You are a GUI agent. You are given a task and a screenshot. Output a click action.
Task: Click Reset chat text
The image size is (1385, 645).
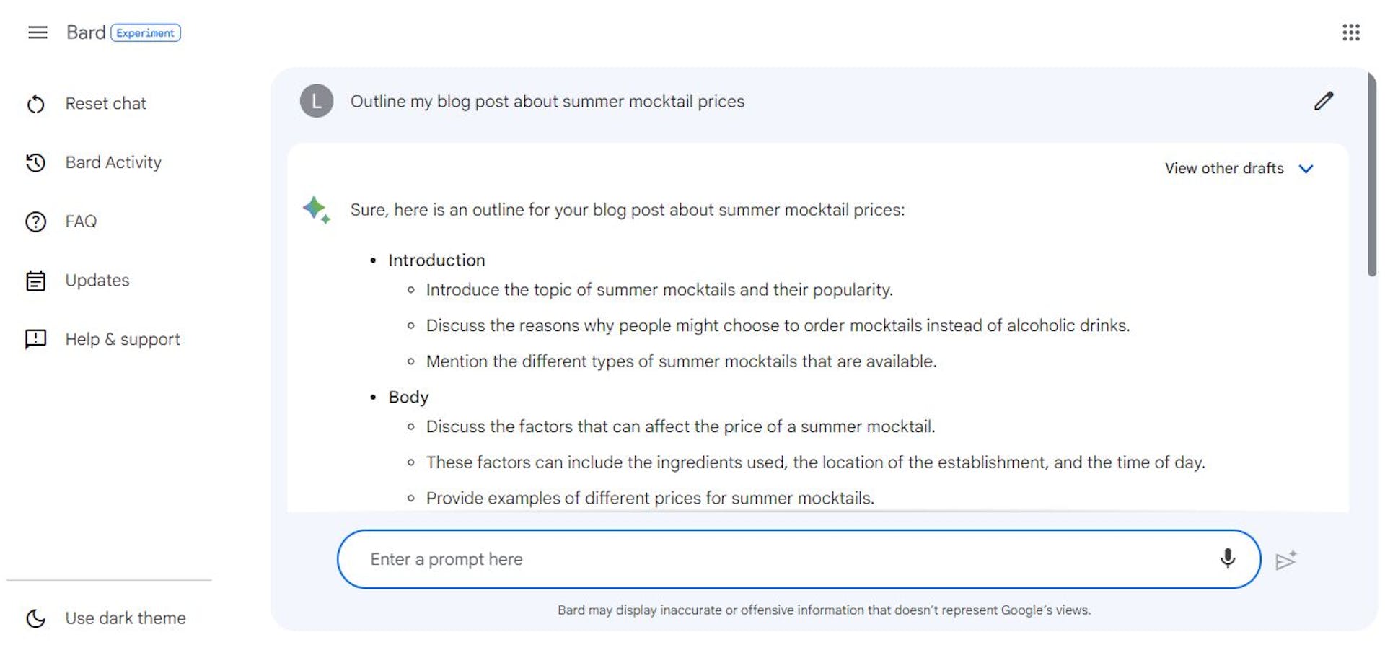[x=105, y=104]
